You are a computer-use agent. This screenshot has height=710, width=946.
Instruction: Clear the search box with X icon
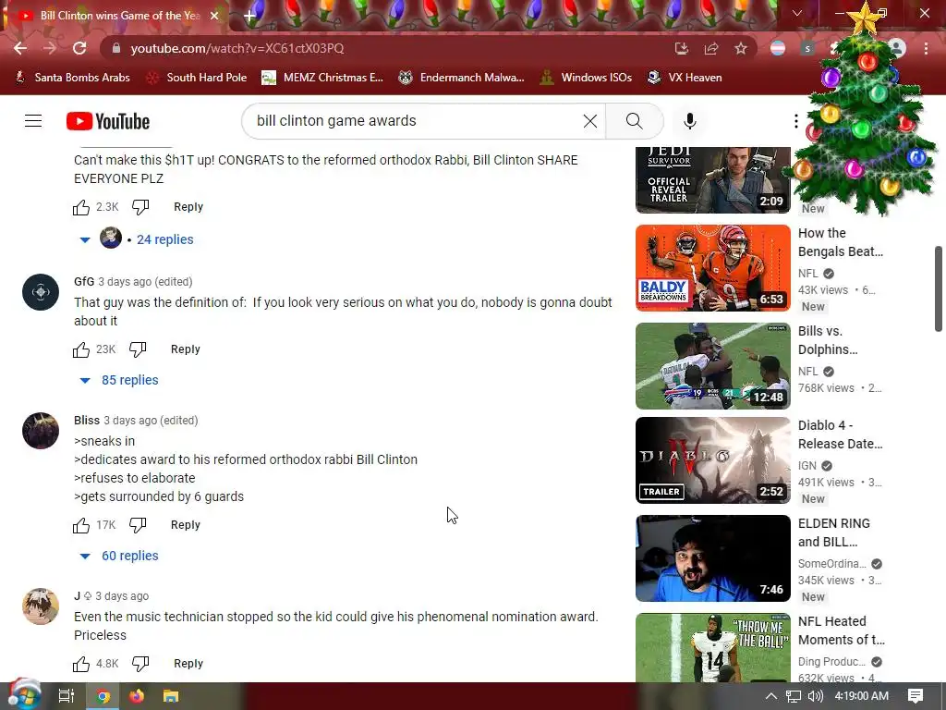click(590, 121)
